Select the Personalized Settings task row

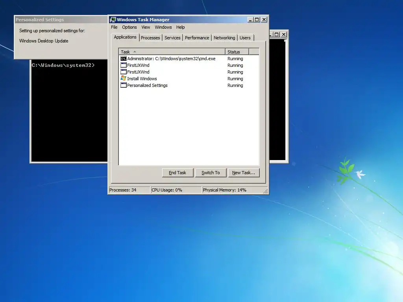(189, 85)
